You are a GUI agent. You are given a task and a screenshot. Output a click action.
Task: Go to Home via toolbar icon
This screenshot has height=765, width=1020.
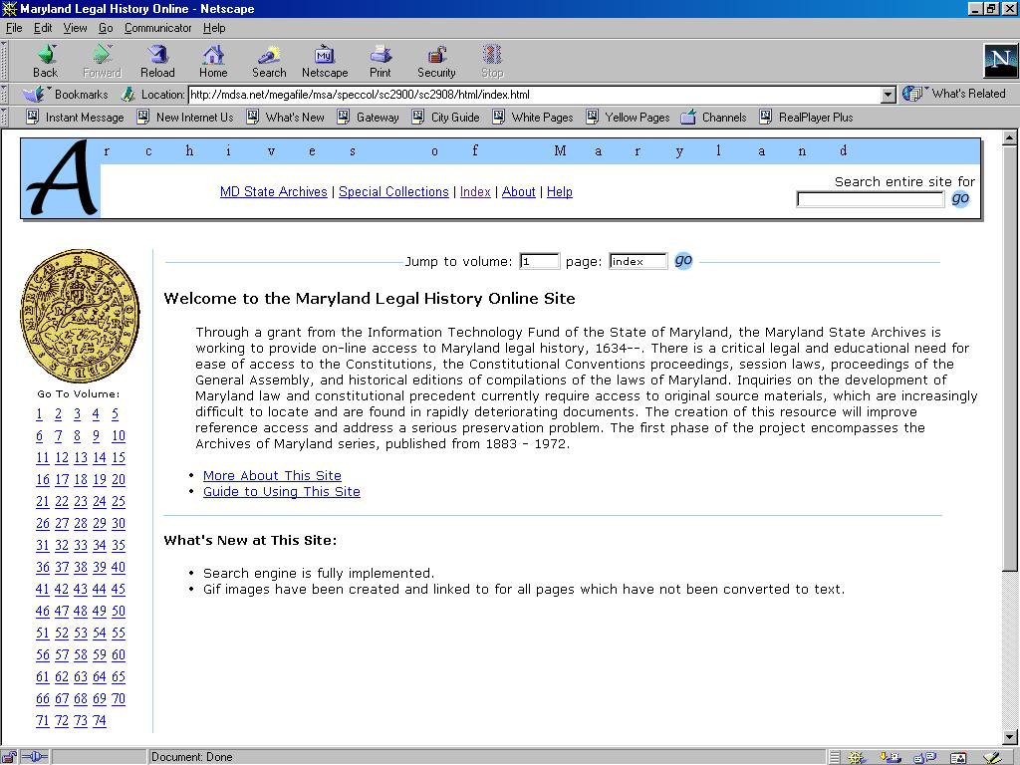coord(213,61)
